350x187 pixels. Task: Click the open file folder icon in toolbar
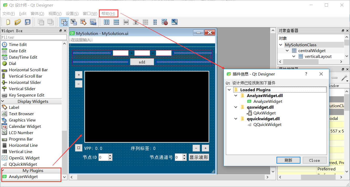click(18, 22)
